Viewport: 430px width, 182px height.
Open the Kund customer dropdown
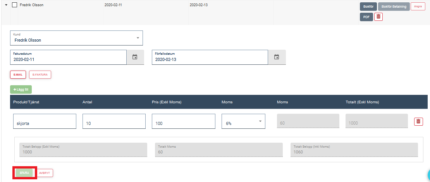click(x=76, y=38)
